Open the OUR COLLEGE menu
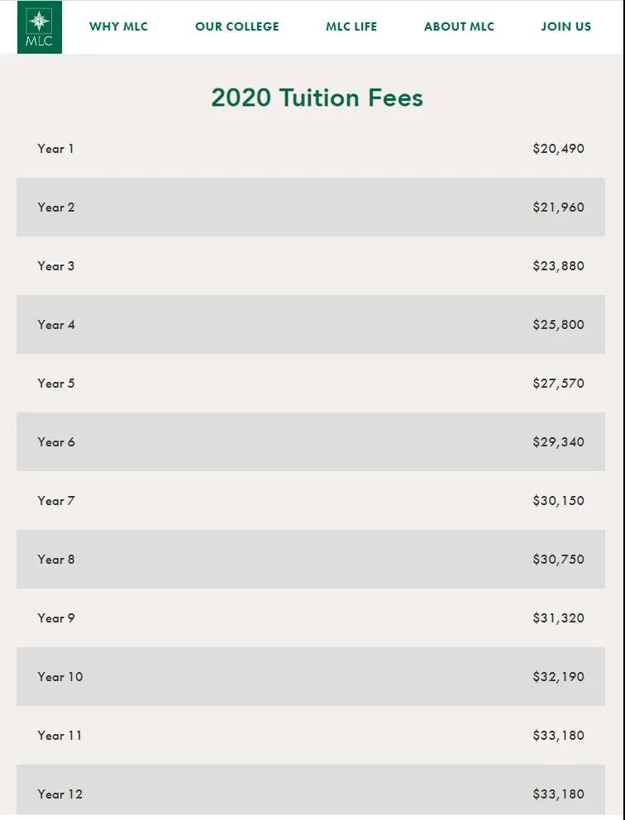This screenshot has width=625, height=820. 237,26
